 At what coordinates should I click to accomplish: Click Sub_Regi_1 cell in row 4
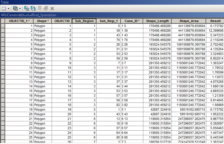coord(109,40)
